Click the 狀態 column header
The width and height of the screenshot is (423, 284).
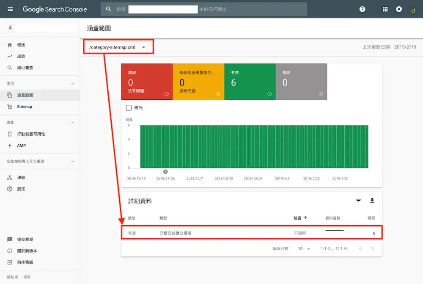[132, 218]
